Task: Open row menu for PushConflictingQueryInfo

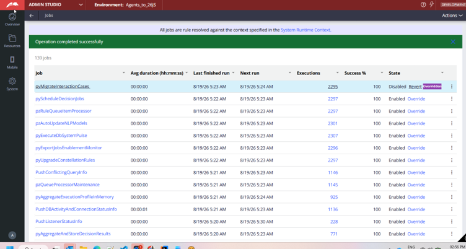Action: point(452,172)
